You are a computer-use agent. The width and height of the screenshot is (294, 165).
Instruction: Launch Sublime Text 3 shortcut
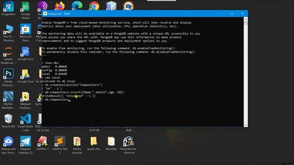click(x=60, y=145)
